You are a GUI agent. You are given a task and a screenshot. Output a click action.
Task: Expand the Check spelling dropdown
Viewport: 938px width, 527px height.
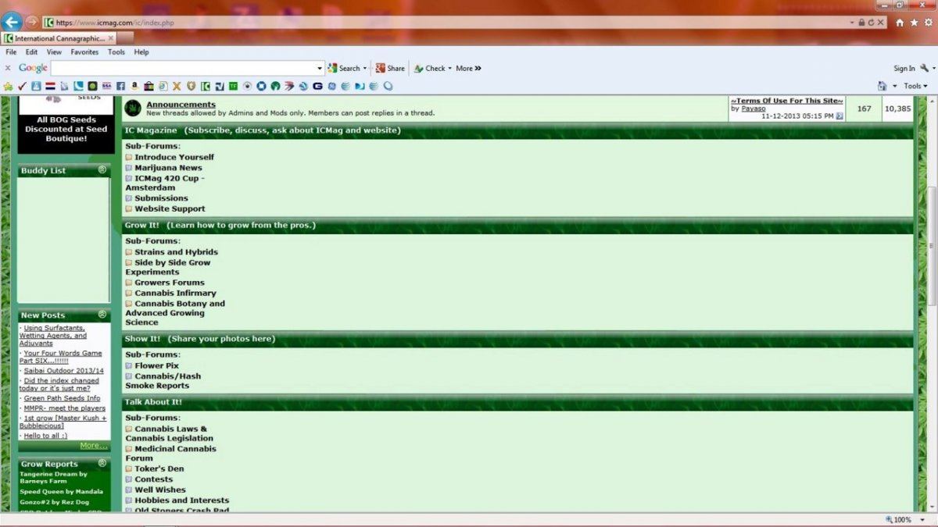[449, 69]
